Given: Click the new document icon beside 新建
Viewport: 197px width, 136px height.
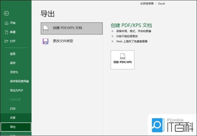Looking at the screenshot, I should tap(7, 32).
